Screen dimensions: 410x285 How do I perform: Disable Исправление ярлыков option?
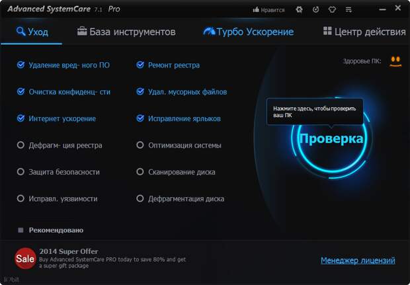140,118
